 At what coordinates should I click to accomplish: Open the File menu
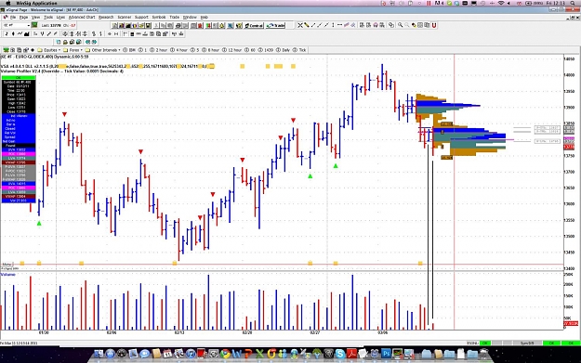[13, 17]
